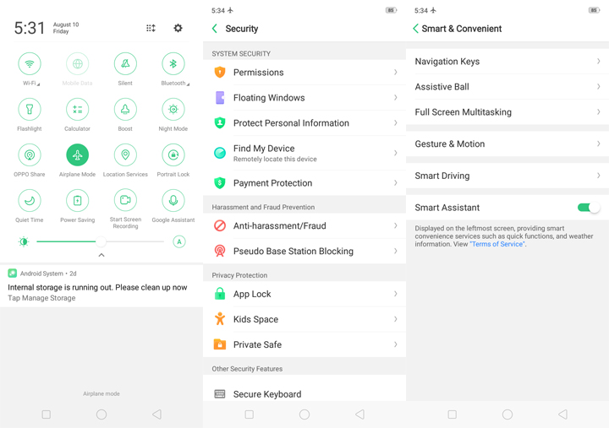
Task: Open the Calculator shortcut icon
Action: [x=77, y=110]
